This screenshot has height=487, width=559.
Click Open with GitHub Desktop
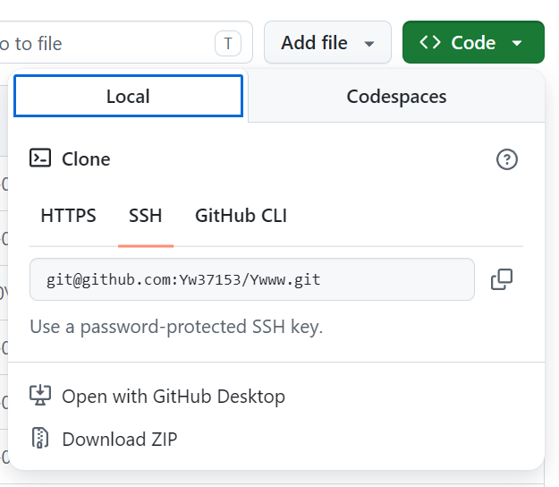point(157,396)
